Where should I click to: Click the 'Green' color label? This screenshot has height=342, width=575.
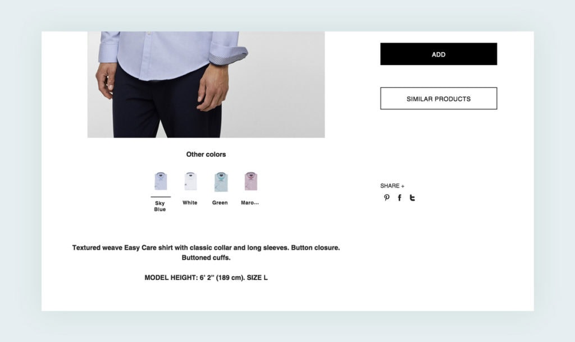click(220, 202)
